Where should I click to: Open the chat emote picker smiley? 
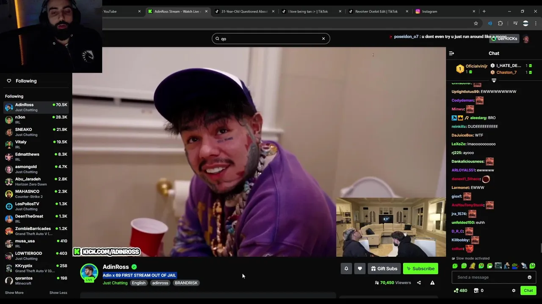pos(529,277)
